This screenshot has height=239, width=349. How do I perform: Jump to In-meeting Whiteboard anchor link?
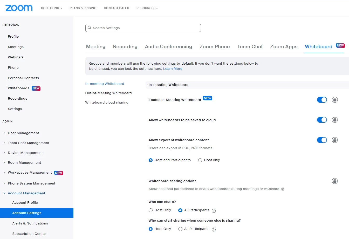tap(105, 84)
